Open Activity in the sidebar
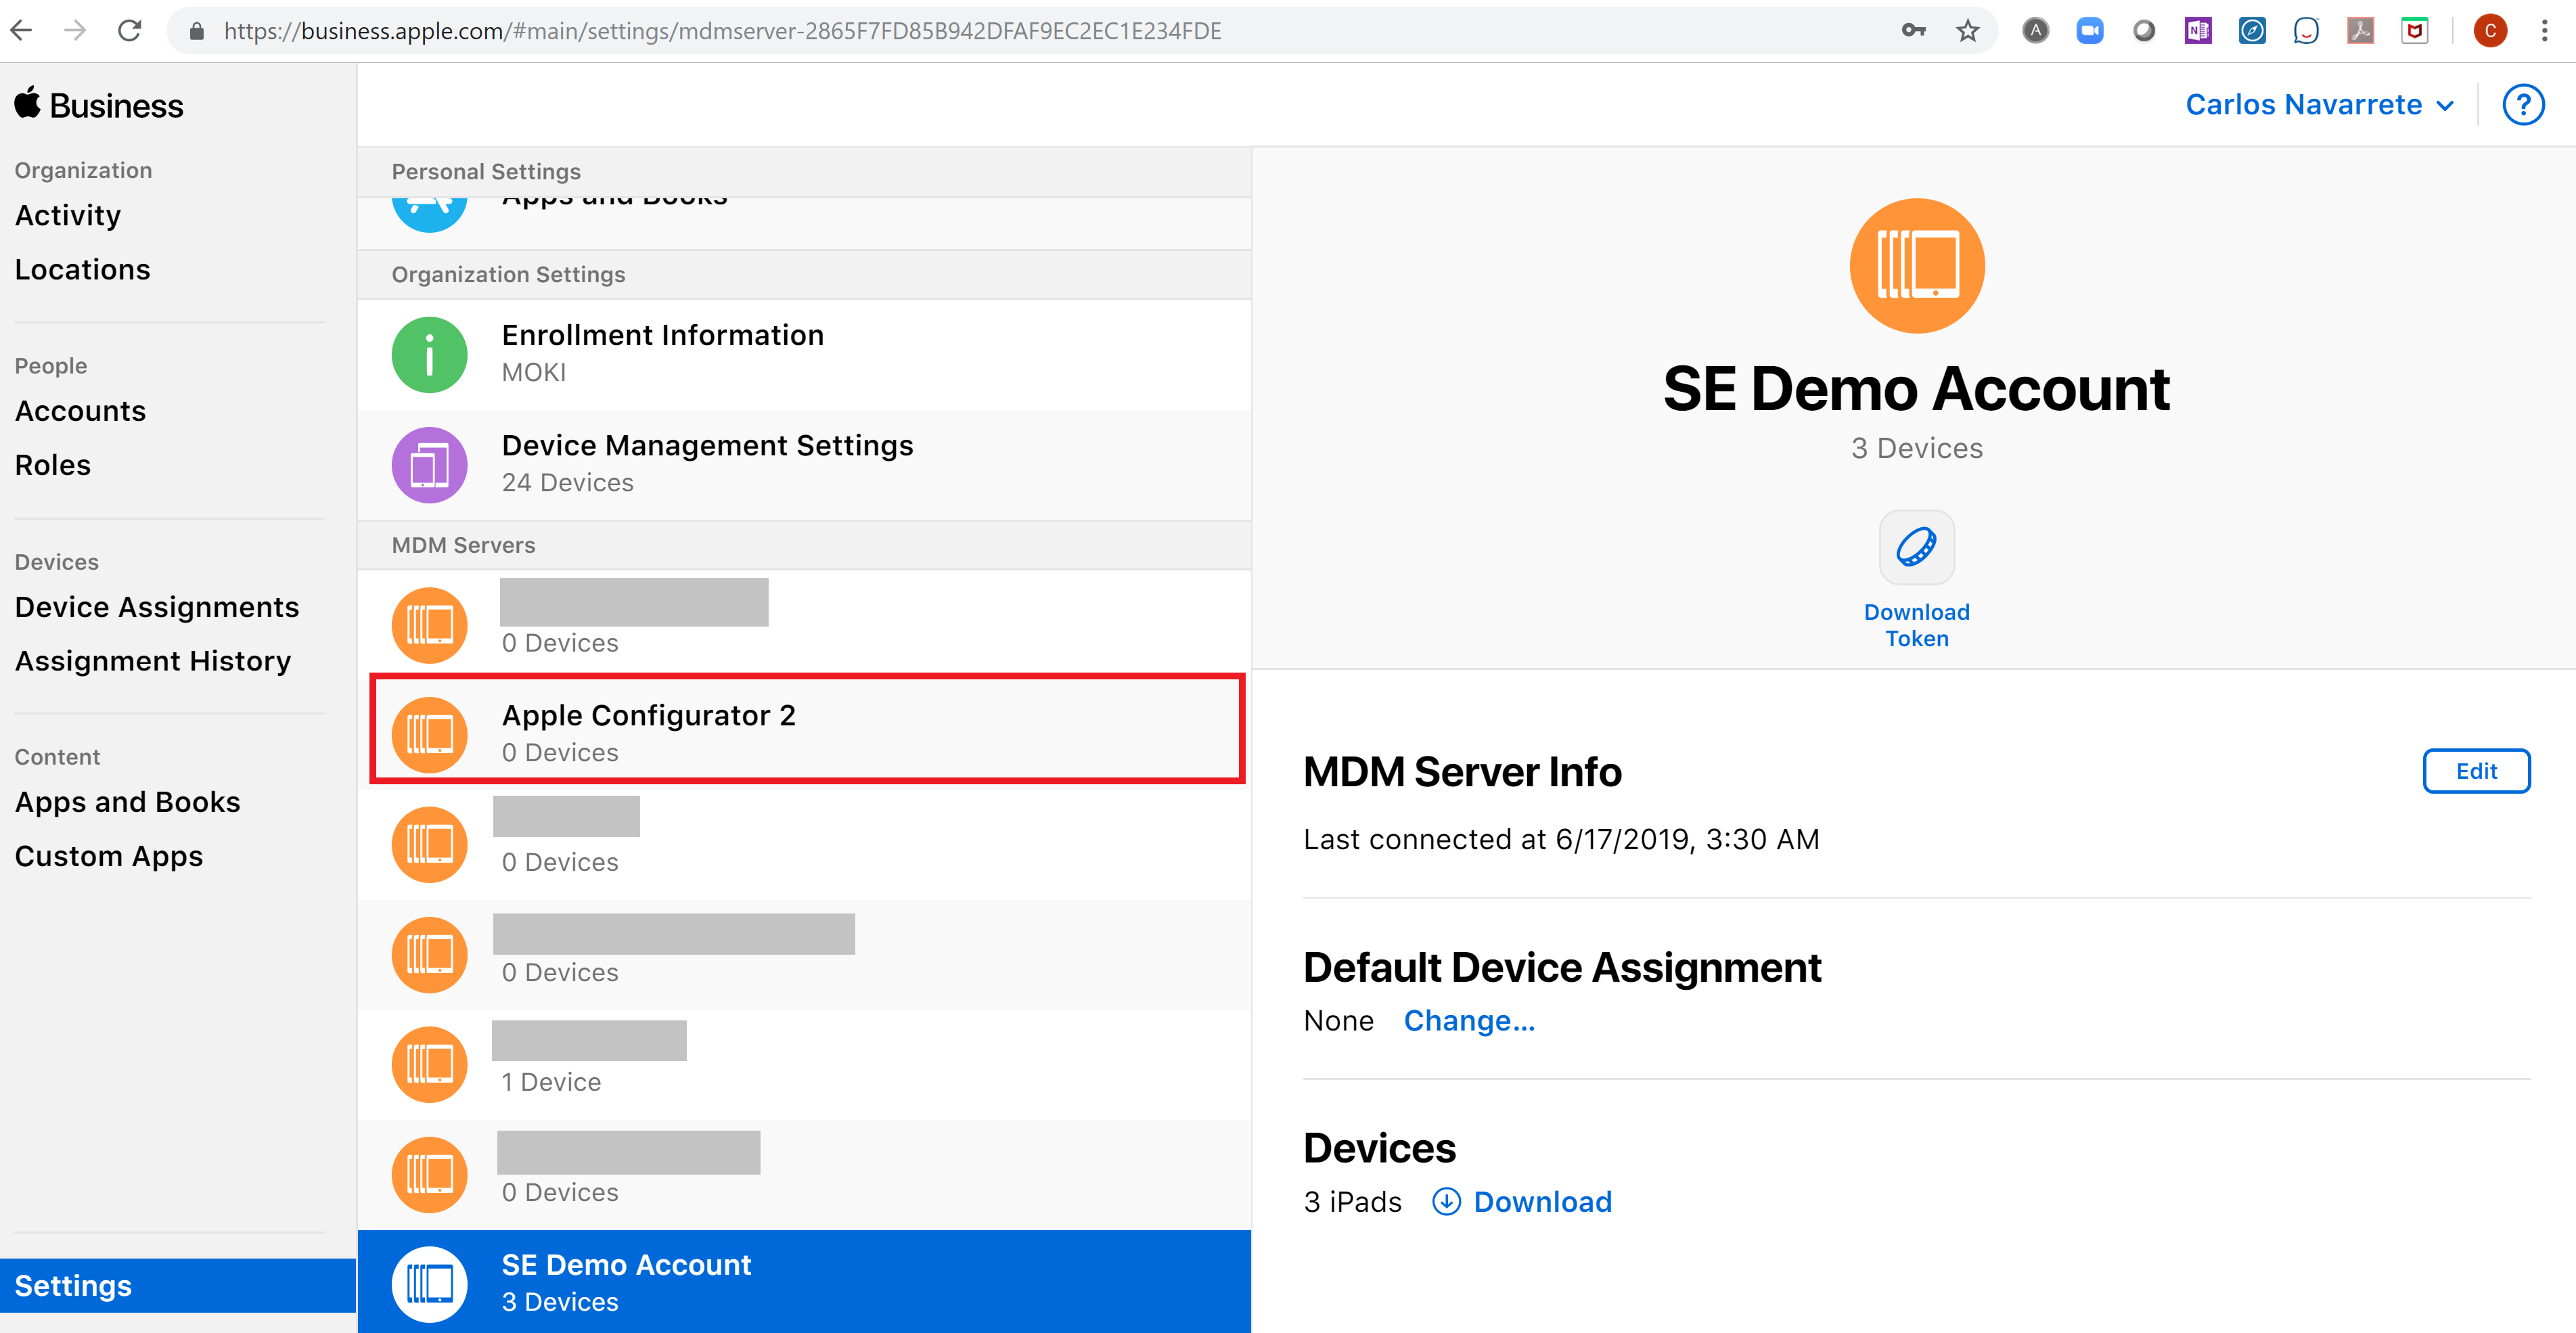Viewport: 2576px width, 1333px height. coord(68,216)
